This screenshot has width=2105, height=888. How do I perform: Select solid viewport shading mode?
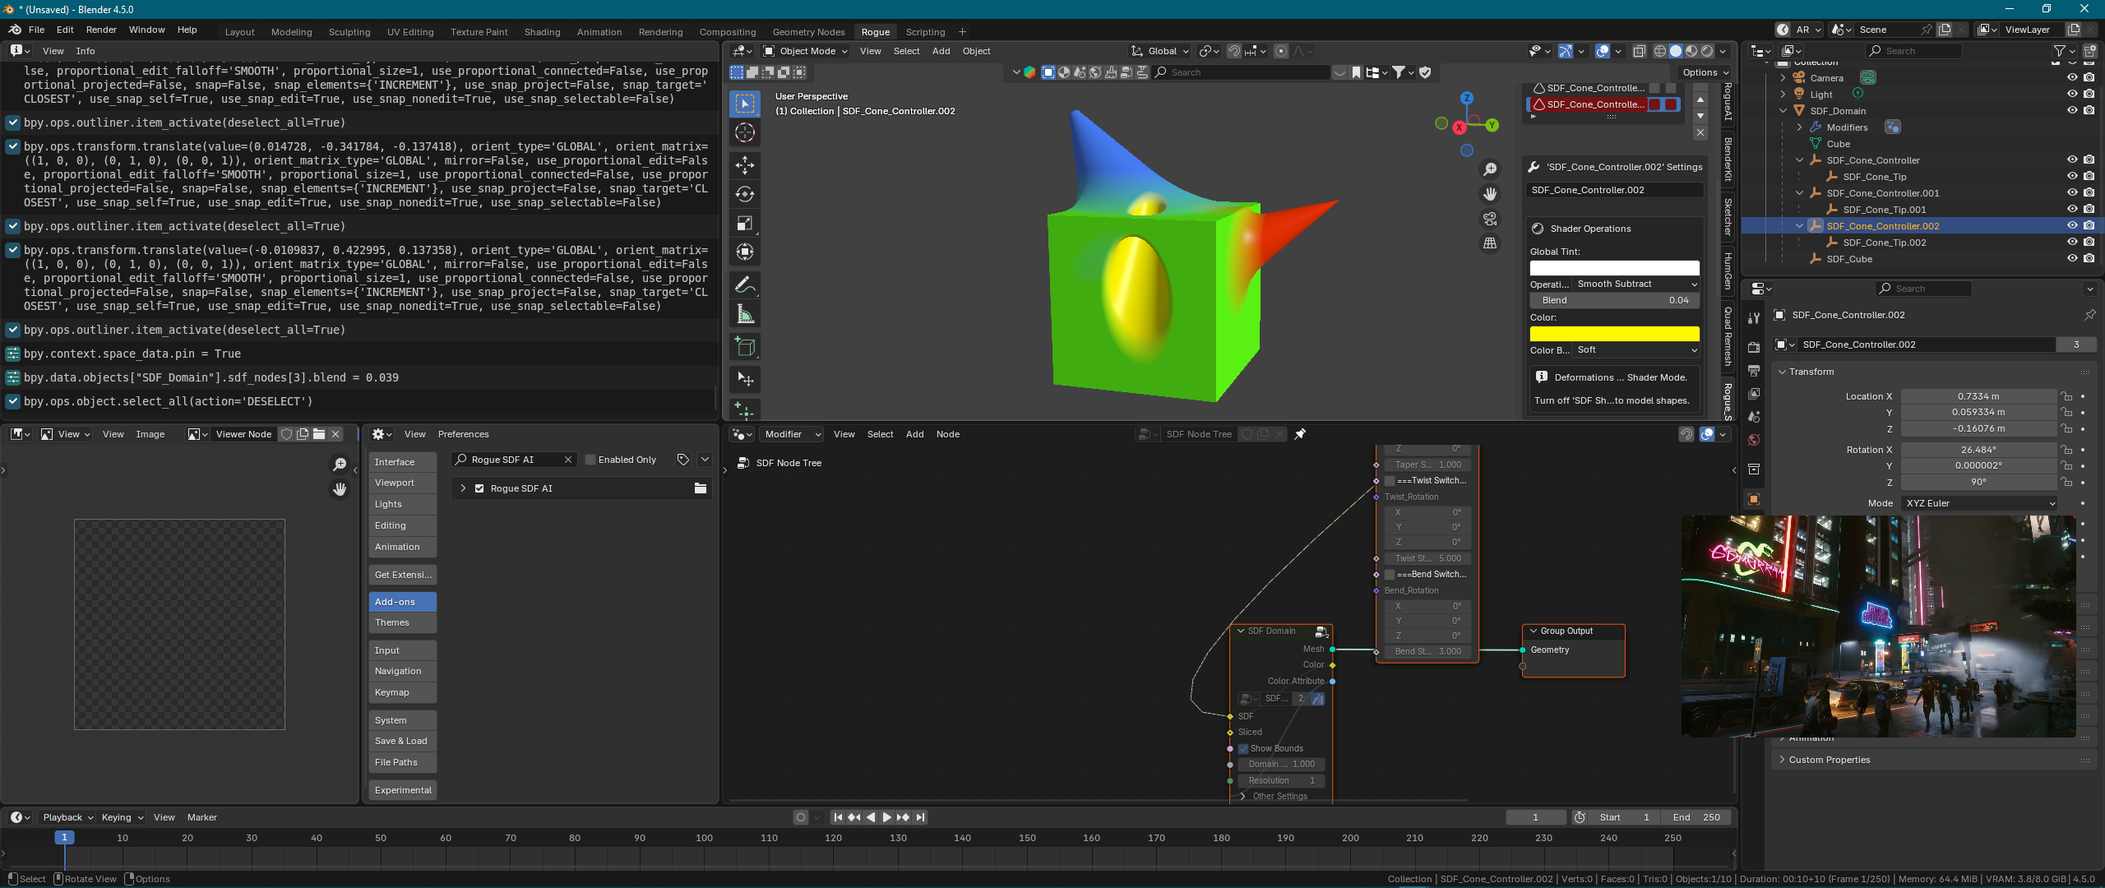tap(1676, 51)
